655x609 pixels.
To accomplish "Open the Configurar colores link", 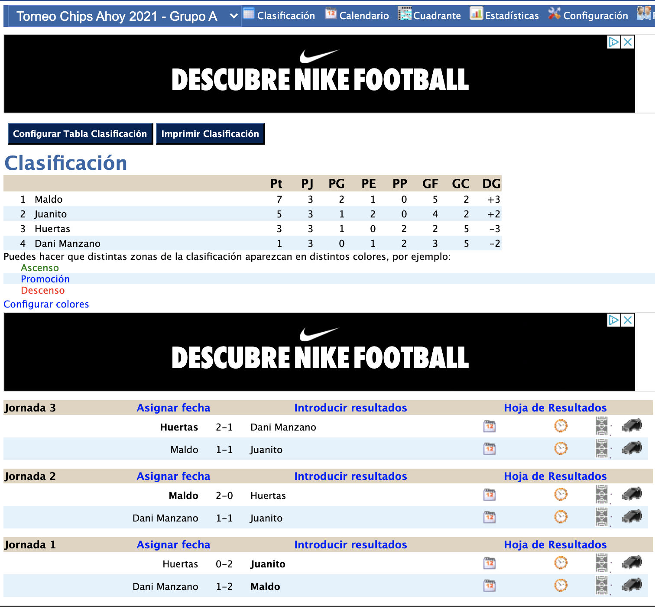I will pos(46,304).
